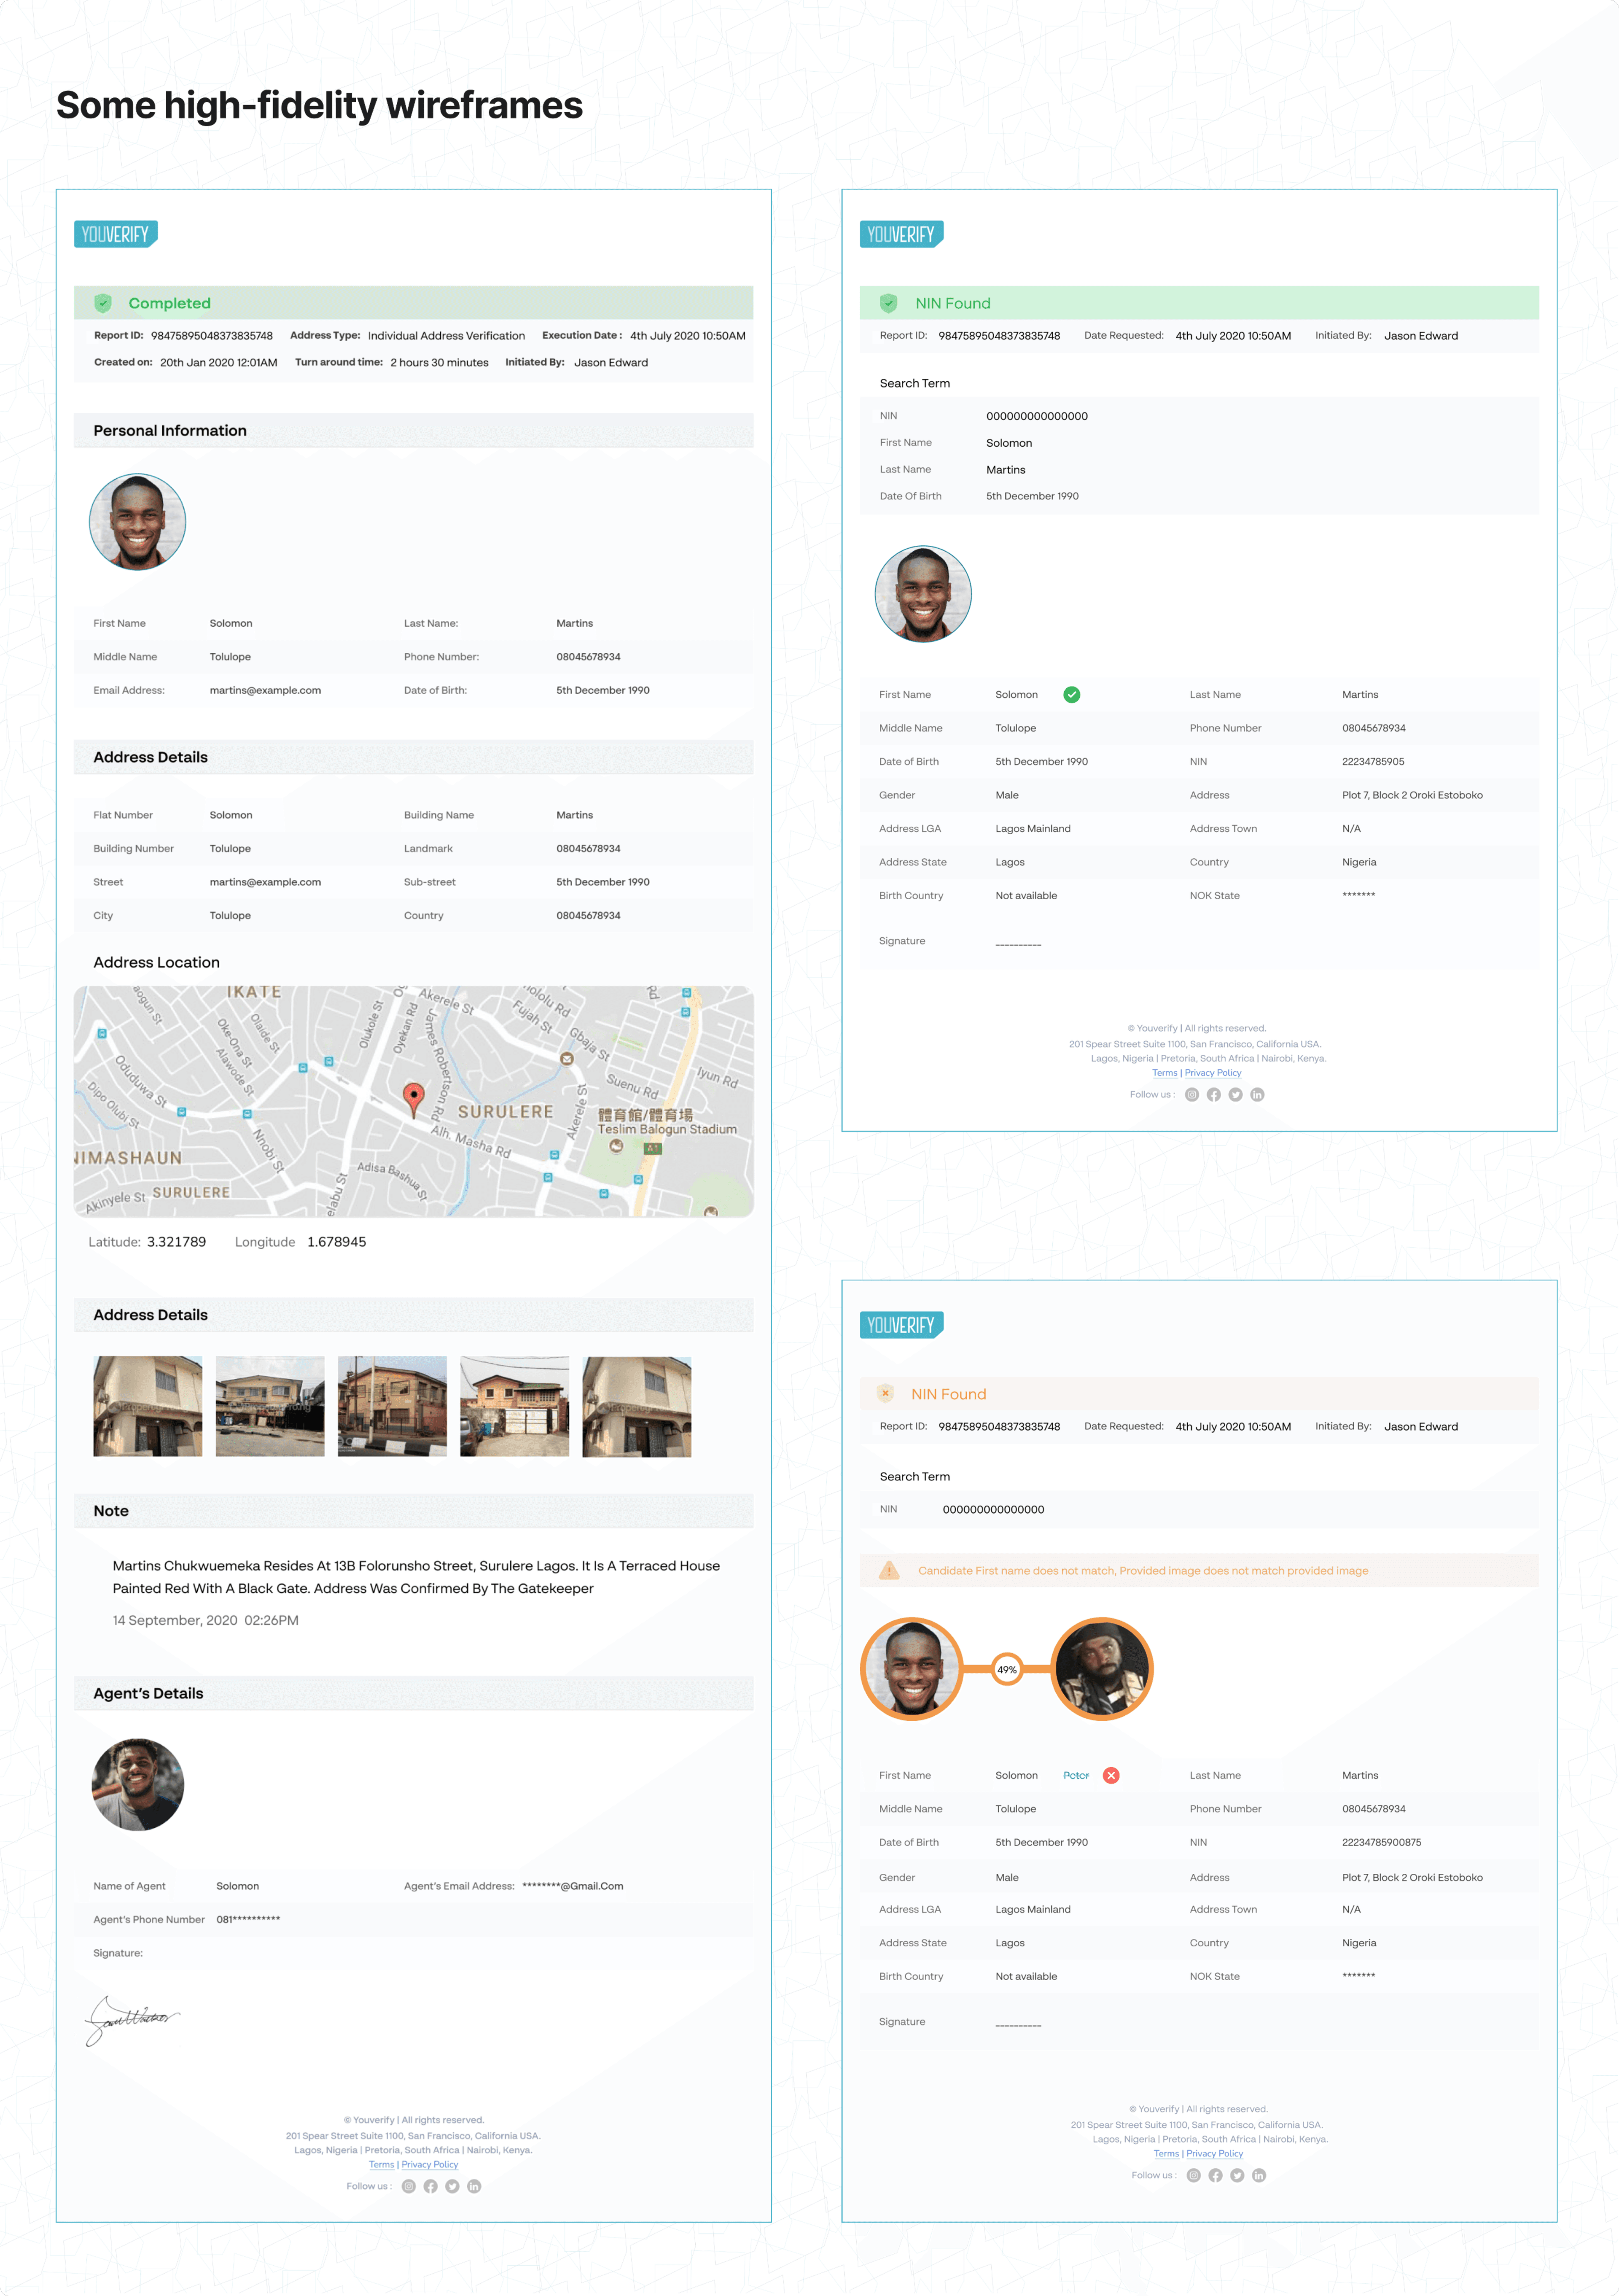Image resolution: width=1619 pixels, height=2296 pixels.
Task: Open Instagram icon in the green NIN report footer
Action: click(x=1192, y=1095)
